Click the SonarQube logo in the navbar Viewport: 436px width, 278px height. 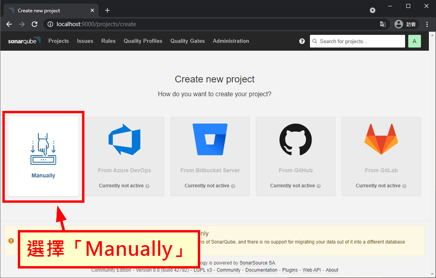coord(25,40)
